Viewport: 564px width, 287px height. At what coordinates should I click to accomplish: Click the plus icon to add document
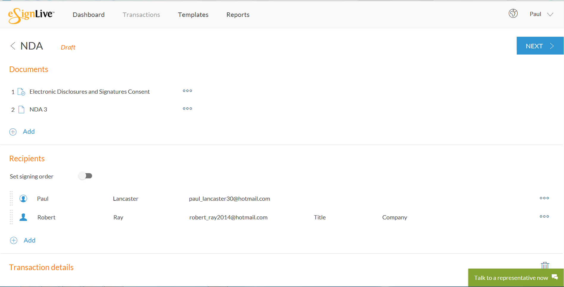(x=13, y=132)
